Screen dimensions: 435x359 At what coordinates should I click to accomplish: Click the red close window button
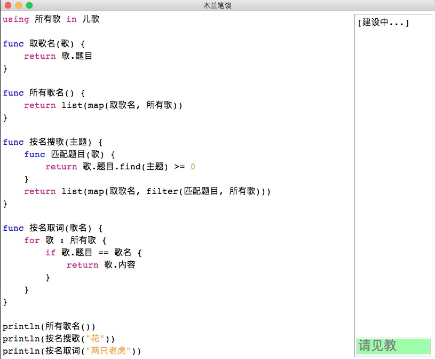(8, 5)
